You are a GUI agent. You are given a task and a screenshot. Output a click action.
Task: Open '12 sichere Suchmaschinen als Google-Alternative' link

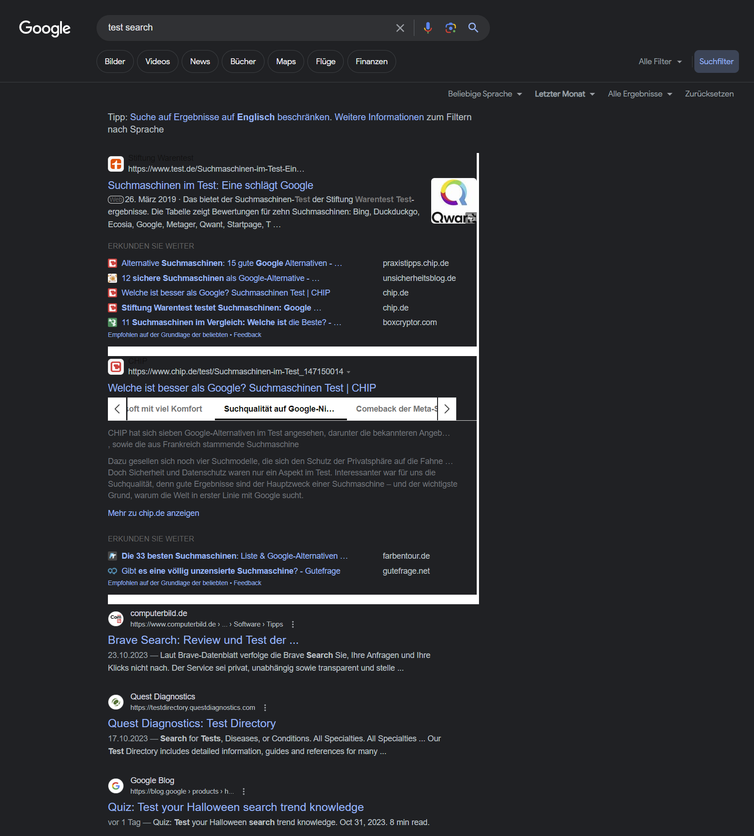pos(220,278)
